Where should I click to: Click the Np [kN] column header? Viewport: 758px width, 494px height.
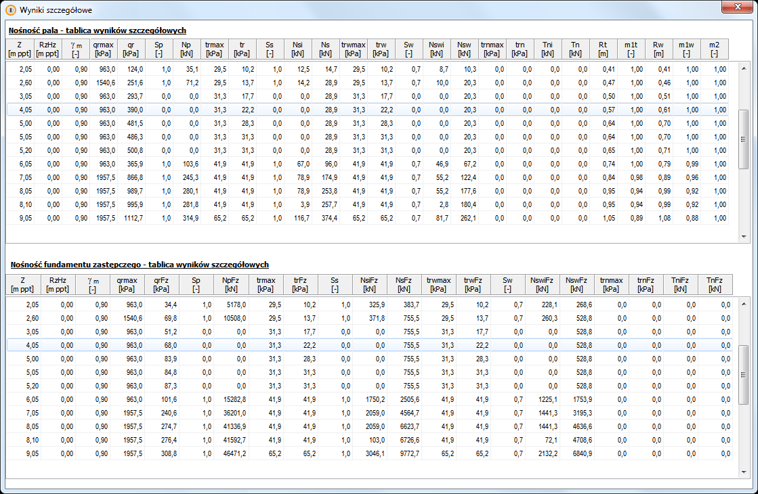point(186,49)
